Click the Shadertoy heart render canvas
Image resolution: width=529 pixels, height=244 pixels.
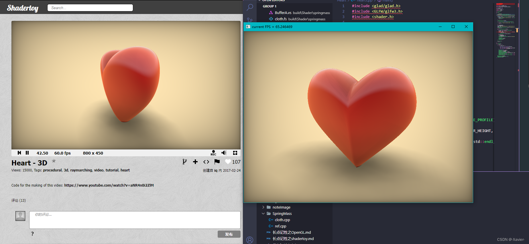point(126,85)
